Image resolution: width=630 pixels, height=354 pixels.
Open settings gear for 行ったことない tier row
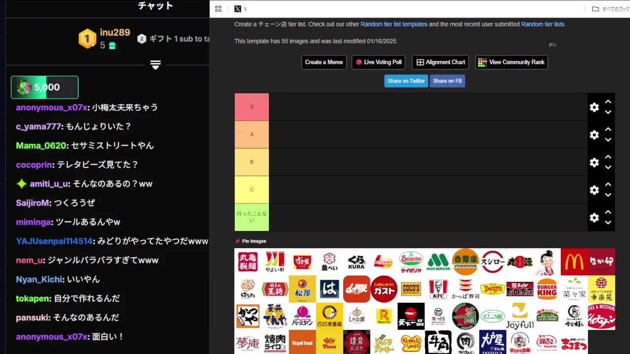tap(594, 217)
